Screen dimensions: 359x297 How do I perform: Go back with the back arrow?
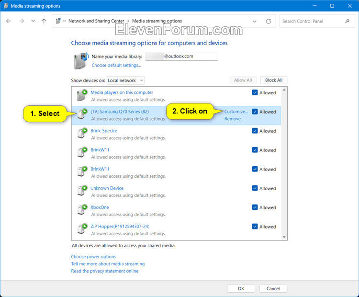(x=9, y=21)
